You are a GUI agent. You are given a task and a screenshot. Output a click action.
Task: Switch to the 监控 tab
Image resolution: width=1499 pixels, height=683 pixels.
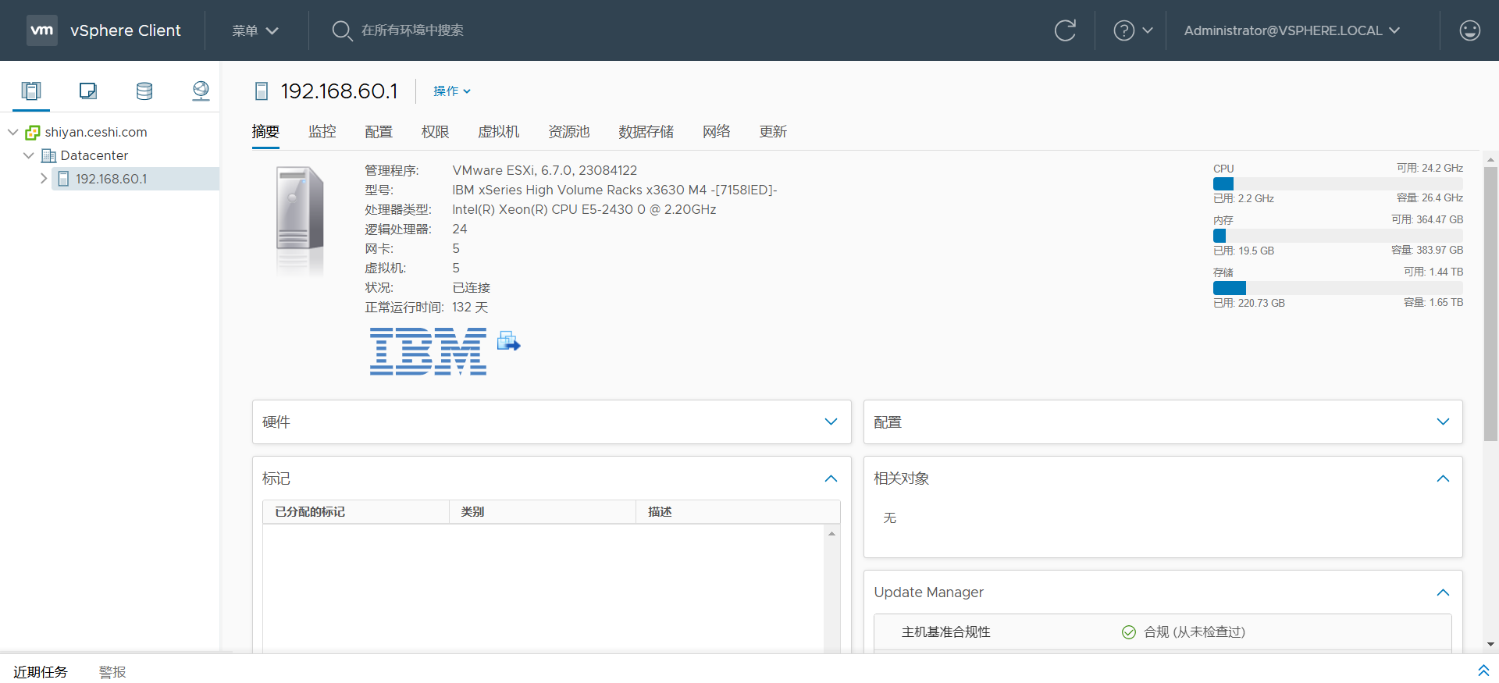coord(322,132)
